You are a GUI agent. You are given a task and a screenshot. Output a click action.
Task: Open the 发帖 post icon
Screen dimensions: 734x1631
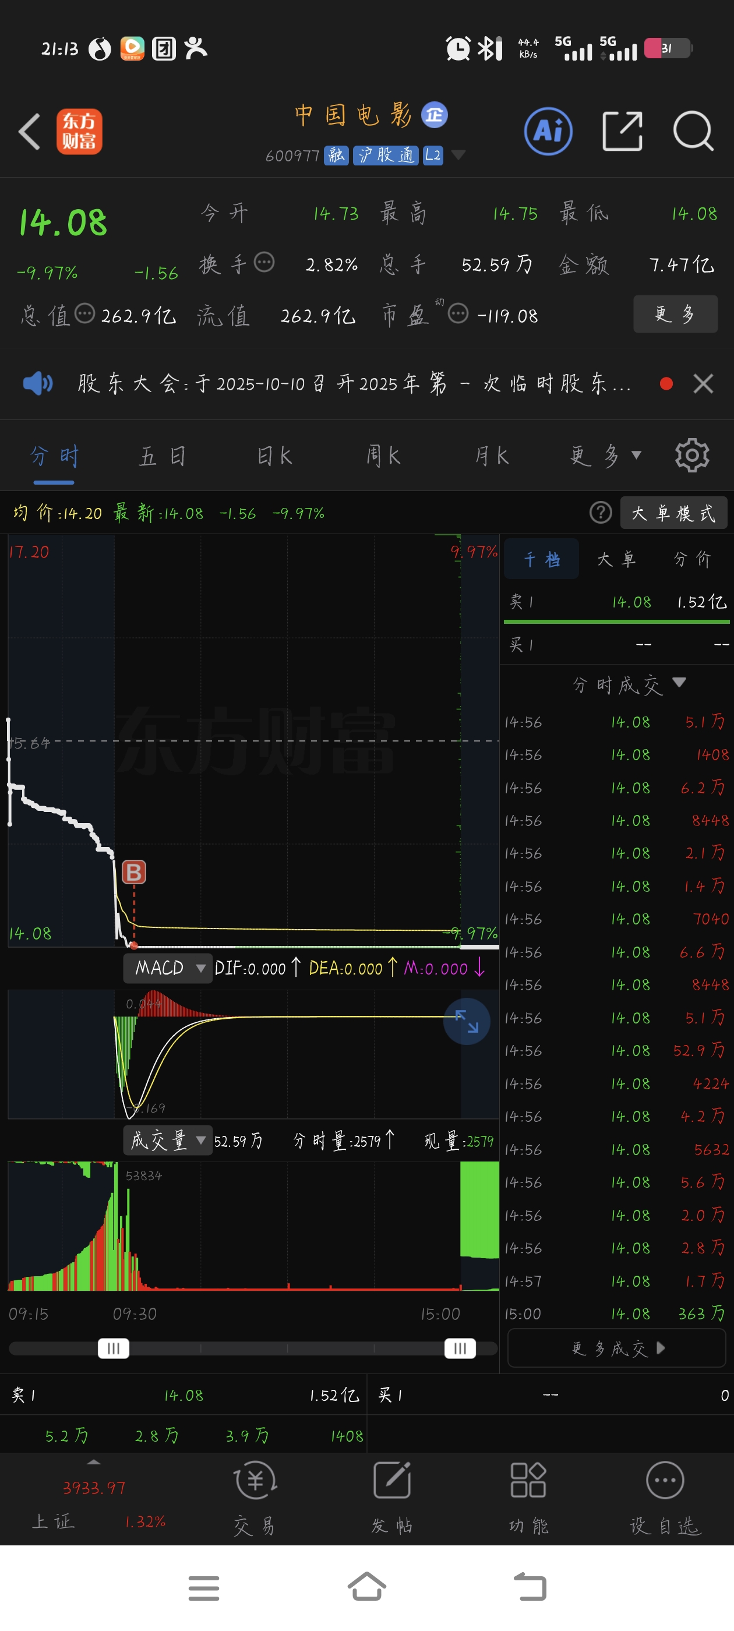pyautogui.click(x=392, y=1499)
